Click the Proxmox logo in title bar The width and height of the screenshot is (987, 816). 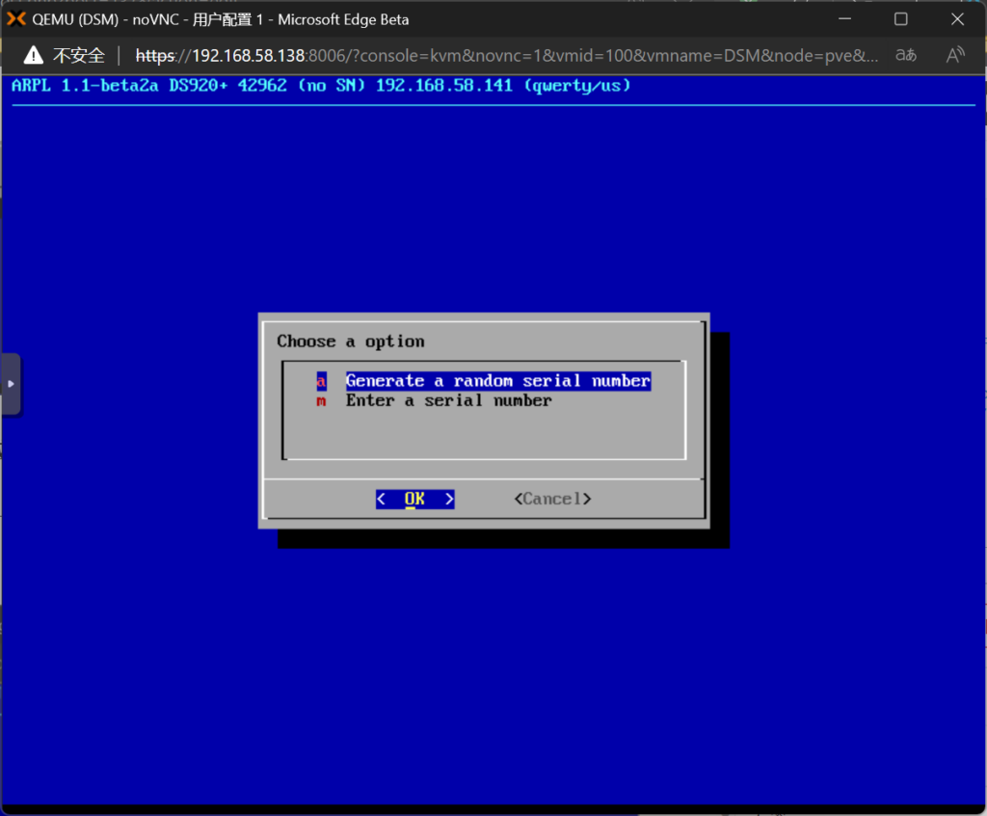click(16, 19)
